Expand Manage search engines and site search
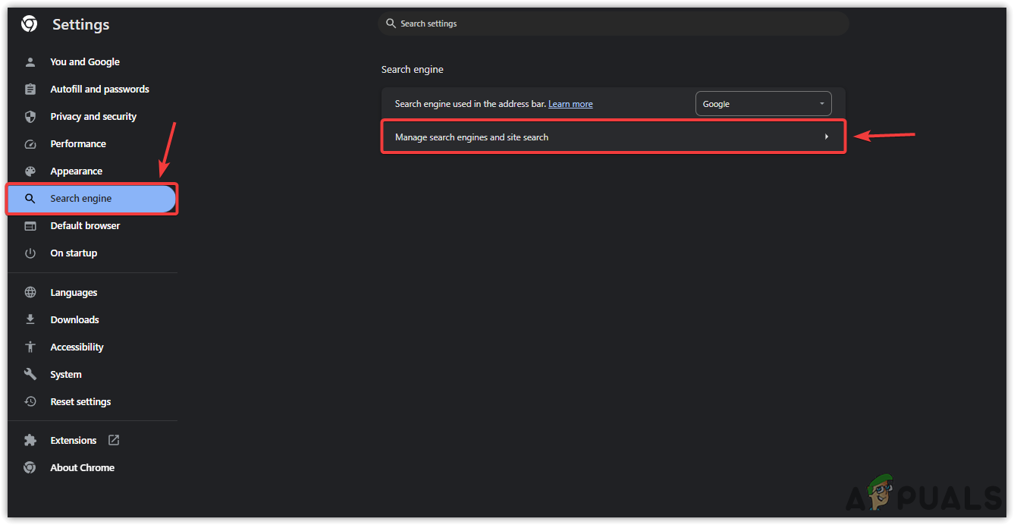This screenshot has width=1014, height=525. pyautogui.click(x=472, y=137)
